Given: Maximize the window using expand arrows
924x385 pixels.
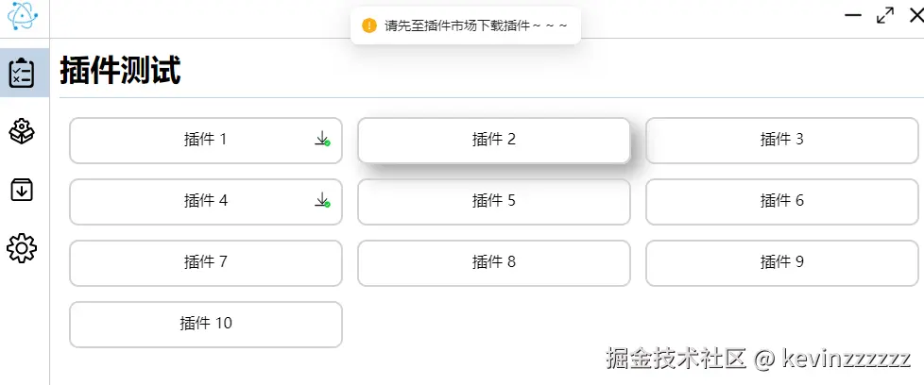Looking at the screenshot, I should tap(884, 15).
